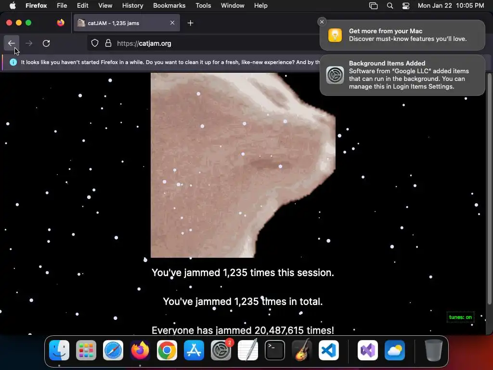Open Visual Studio from the dock
Screen dimensions: 493x370
368,350
